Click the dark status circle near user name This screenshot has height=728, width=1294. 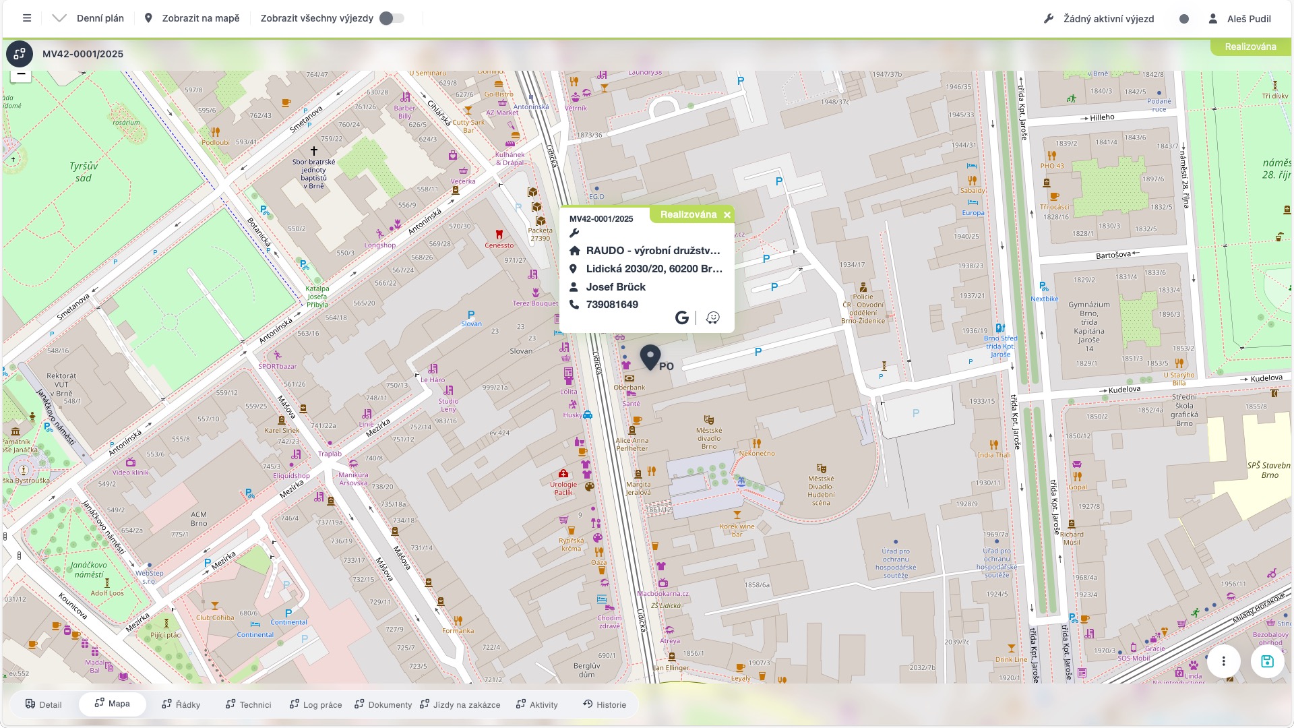click(x=1184, y=19)
